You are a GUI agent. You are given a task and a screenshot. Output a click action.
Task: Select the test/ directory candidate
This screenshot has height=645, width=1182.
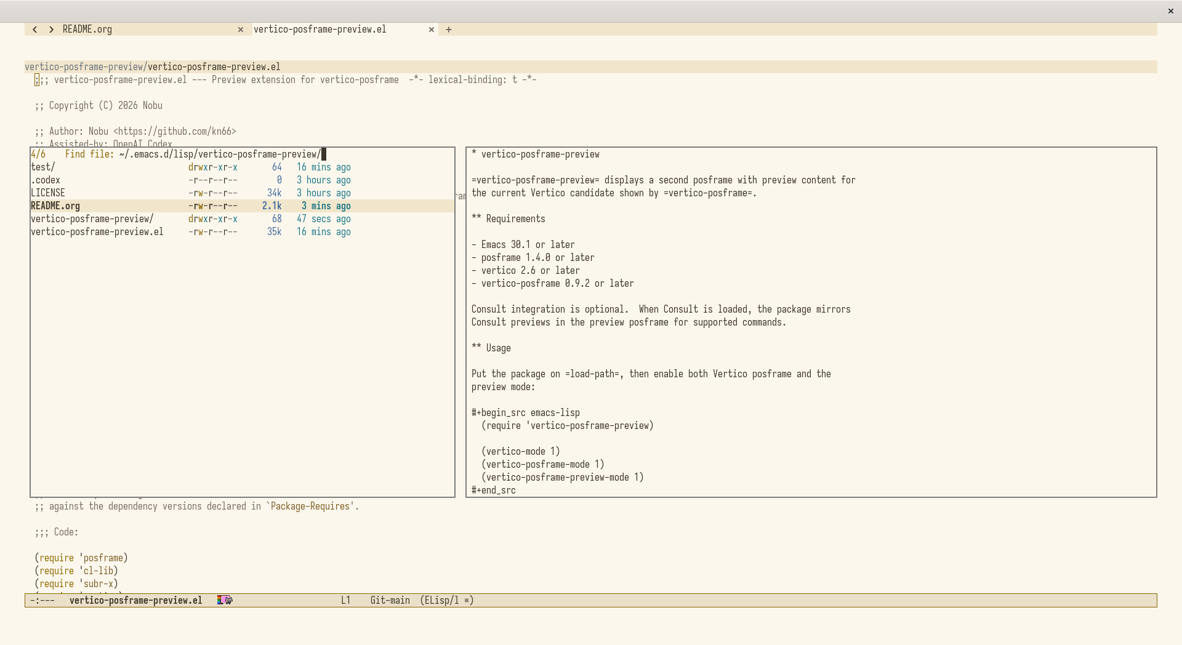point(243,167)
